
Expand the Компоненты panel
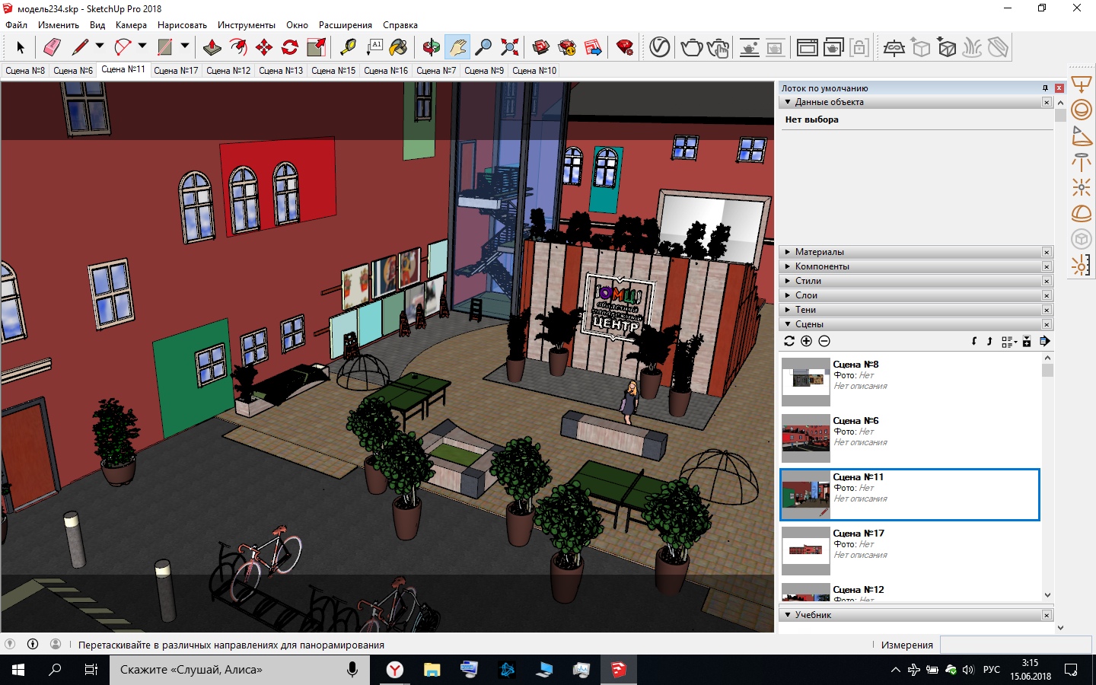coord(788,266)
